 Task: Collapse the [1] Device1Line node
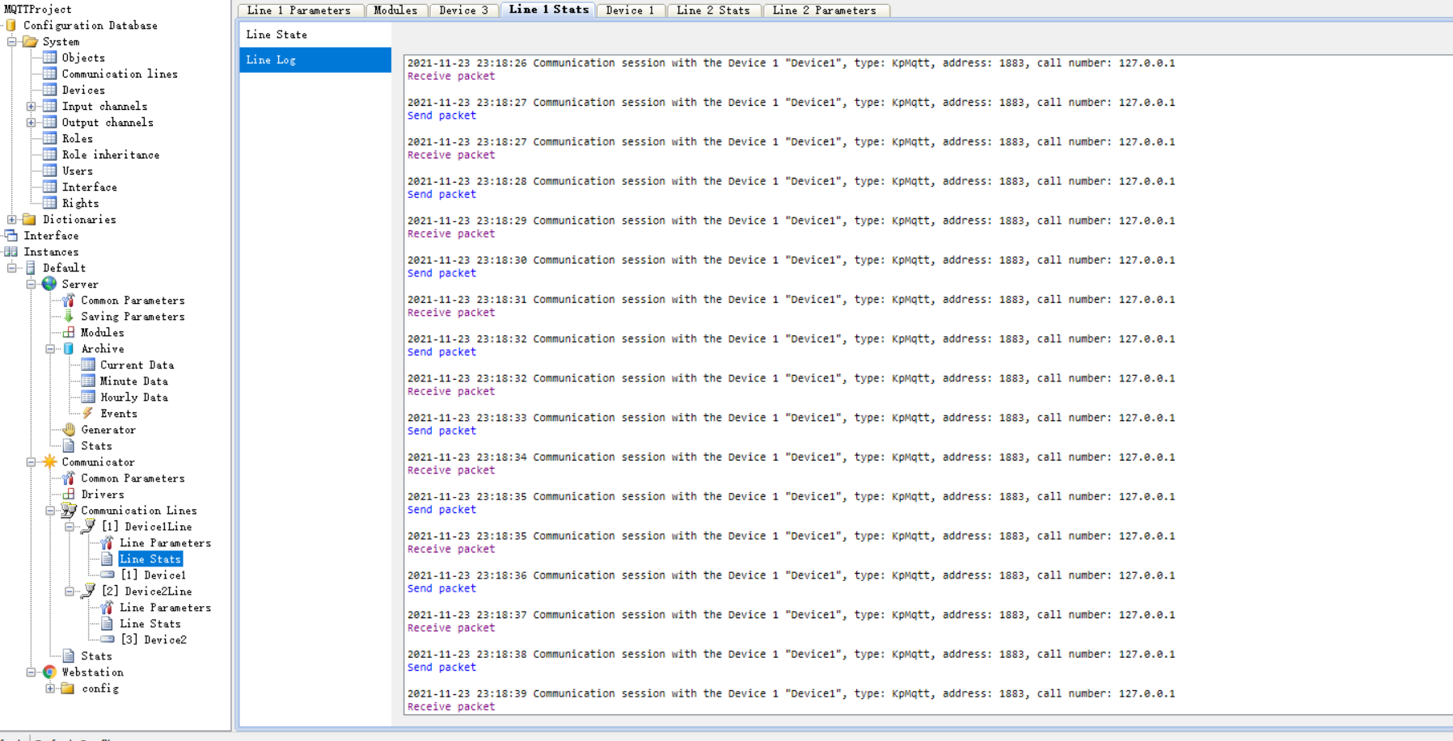pos(68,526)
